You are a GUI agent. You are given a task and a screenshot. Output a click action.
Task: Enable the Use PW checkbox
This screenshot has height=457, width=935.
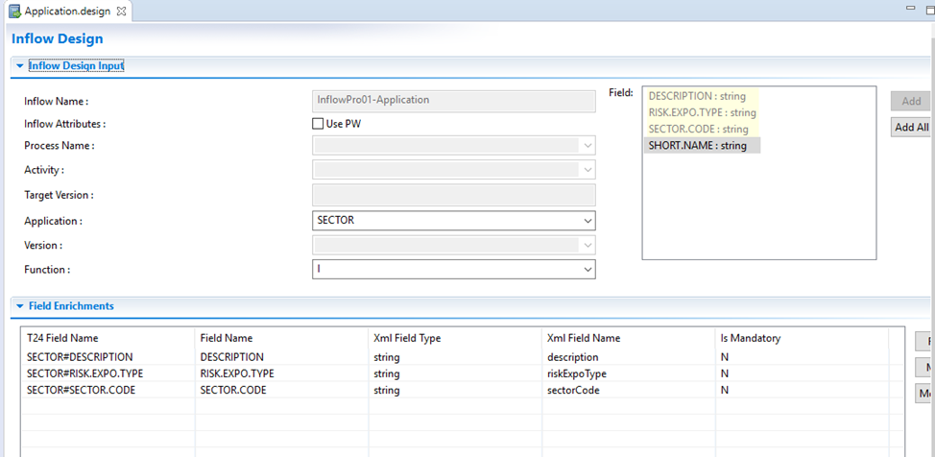click(x=319, y=123)
